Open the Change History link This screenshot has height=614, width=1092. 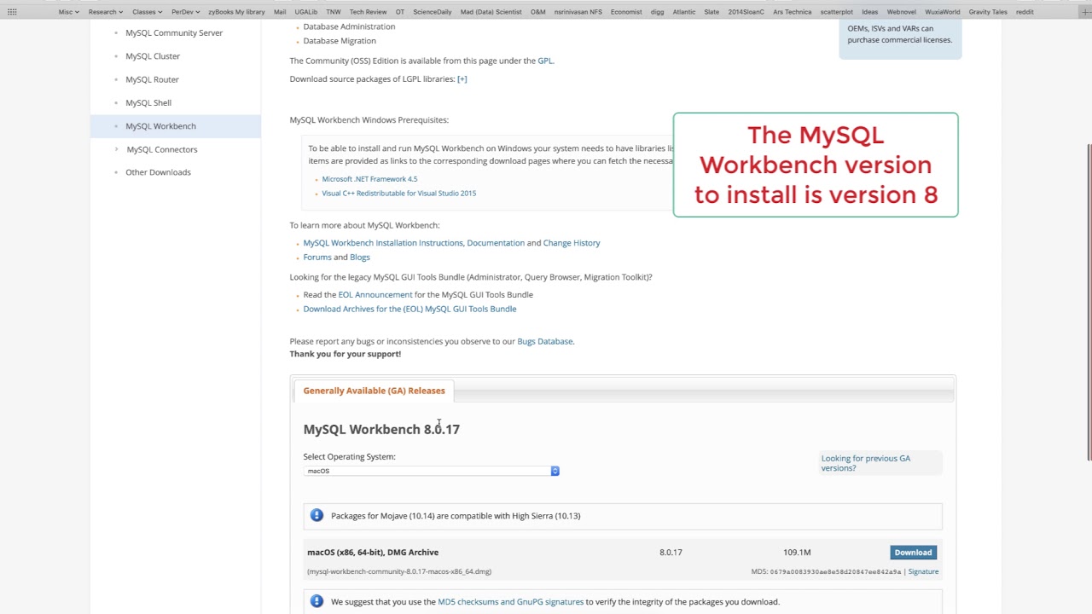pos(572,243)
